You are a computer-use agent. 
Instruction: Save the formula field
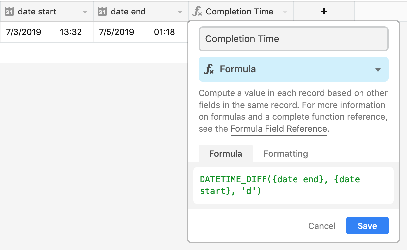pos(367,226)
